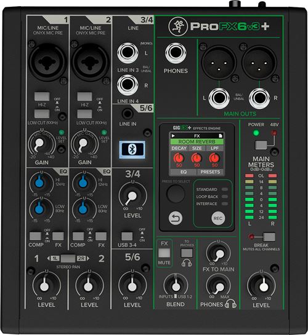Viewport: 308px width, 335px height.
Task: Click the 5/6 LINE IN mini jack
Action: (128, 114)
